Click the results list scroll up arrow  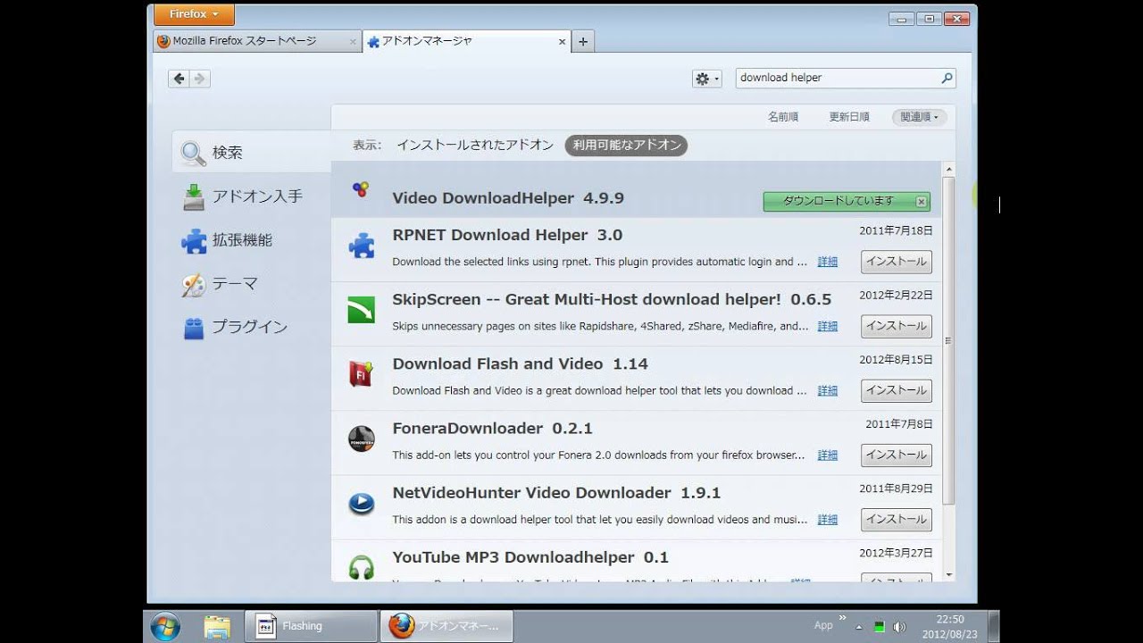pos(948,169)
